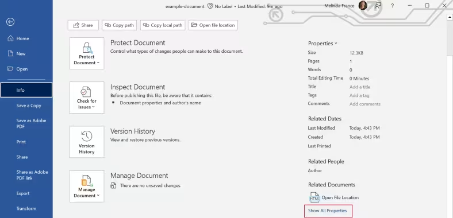Click the Total Editing Time value '0 Minutes'
Image resolution: width=453 pixels, height=218 pixels.
click(x=359, y=79)
